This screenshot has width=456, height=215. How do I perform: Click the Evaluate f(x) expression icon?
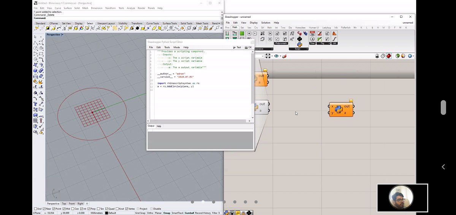(292, 33)
